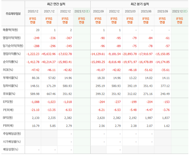Click reserve ratio value 240.49
Screen dimensions: 190x155
165,94
